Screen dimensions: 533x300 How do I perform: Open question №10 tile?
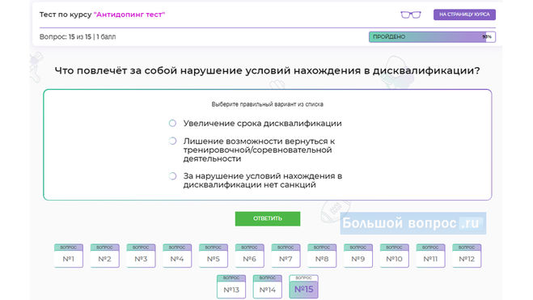(395, 256)
